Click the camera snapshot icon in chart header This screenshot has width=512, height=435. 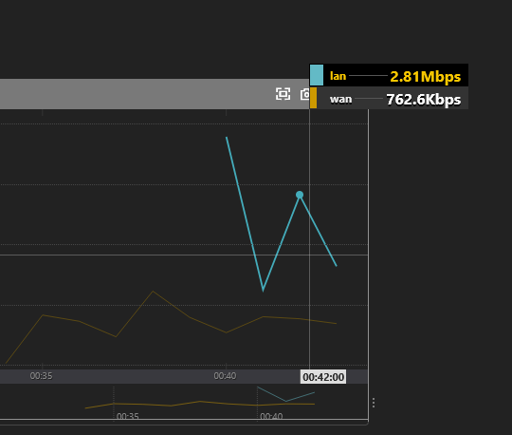[305, 94]
